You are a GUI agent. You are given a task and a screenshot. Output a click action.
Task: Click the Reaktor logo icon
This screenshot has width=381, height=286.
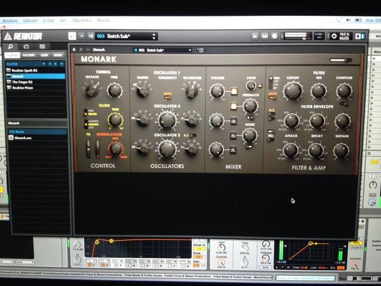[x=8, y=37]
